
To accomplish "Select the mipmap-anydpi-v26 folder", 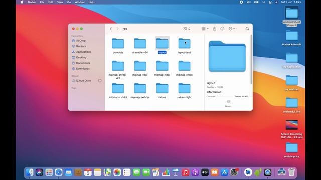I will click(118, 66).
